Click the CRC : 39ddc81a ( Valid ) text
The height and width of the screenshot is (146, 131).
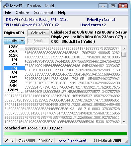73,41
